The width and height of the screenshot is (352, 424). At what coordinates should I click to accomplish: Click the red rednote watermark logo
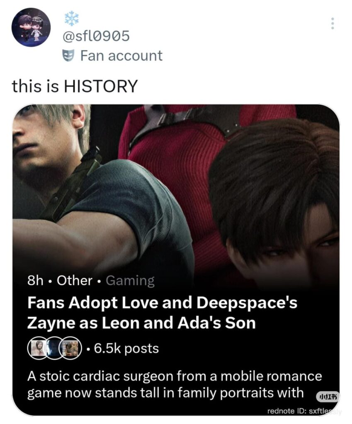click(328, 397)
